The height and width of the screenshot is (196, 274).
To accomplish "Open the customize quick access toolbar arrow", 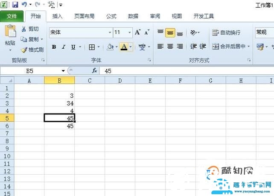I will (61, 5).
